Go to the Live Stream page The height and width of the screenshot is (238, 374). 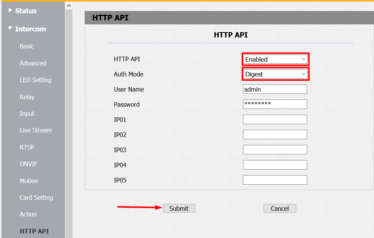coord(36,130)
